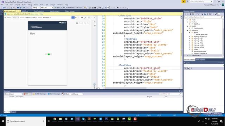Open the Tools menu
This screenshot has height=126, width=225.
41,5
